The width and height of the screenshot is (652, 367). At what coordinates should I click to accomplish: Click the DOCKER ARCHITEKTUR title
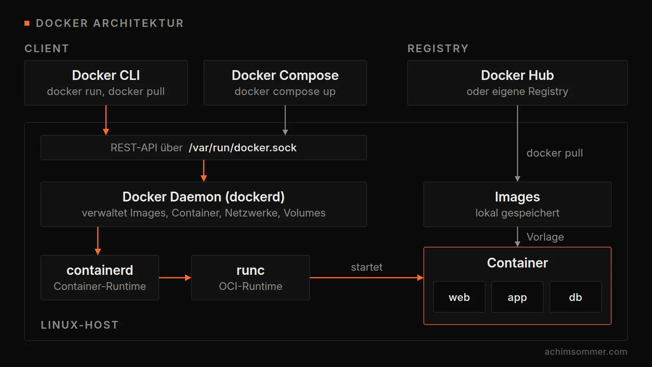tap(110, 23)
